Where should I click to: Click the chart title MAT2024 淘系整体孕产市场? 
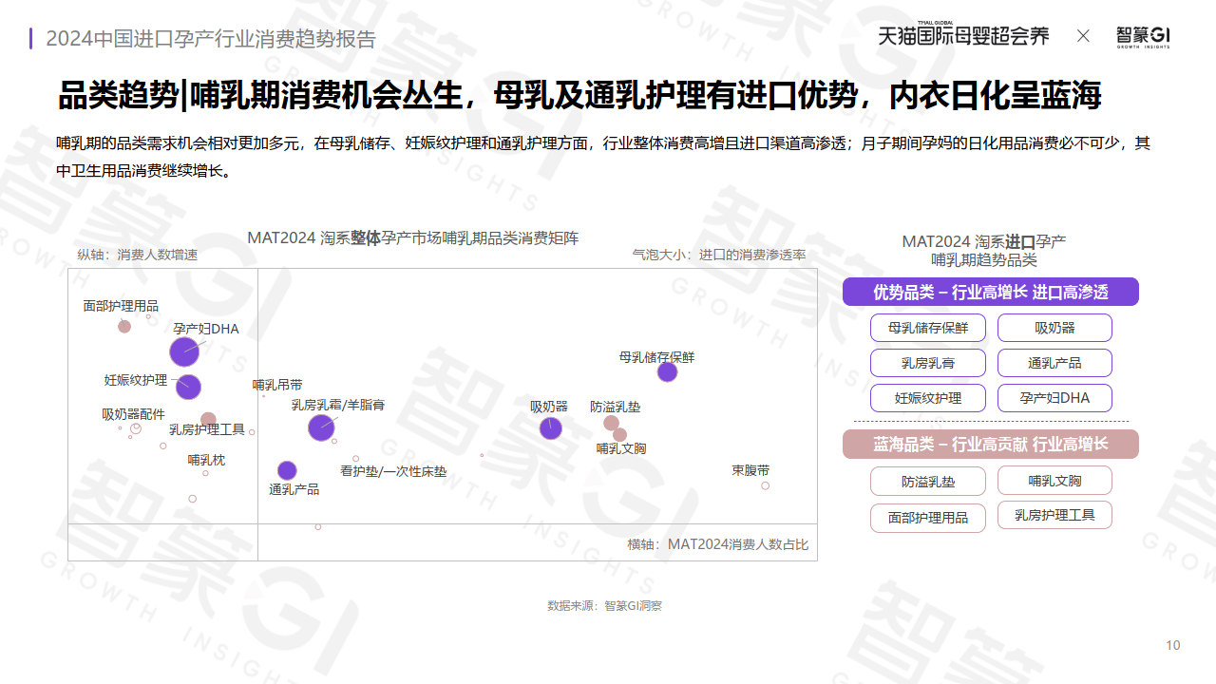413,237
